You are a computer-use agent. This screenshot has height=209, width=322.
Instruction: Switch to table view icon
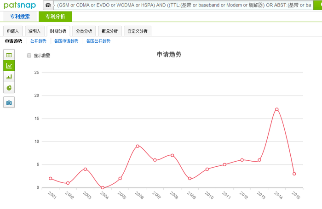[9, 55]
